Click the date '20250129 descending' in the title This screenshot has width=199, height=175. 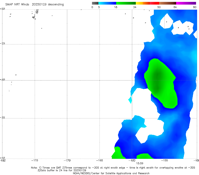click(48, 4)
